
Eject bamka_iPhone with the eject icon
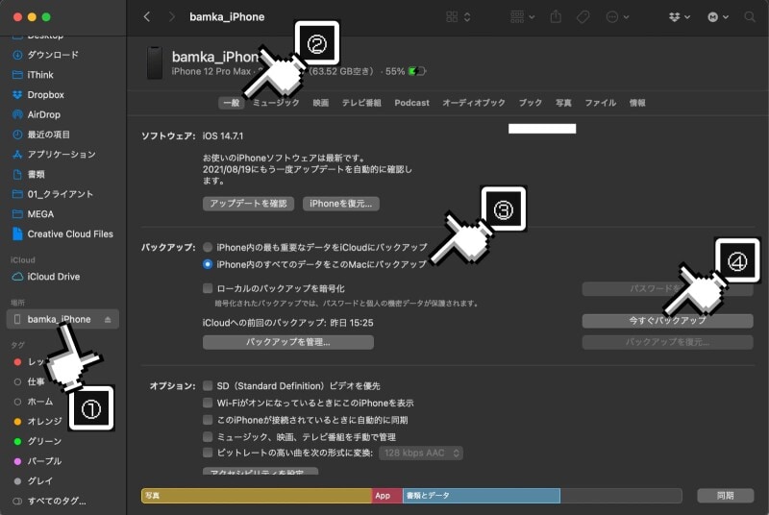[x=108, y=320]
